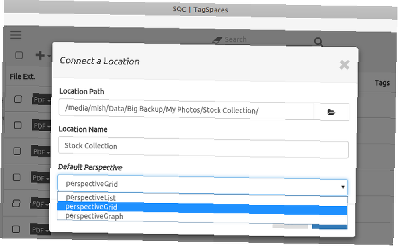Screen dimensions: 398x246
Task: Expand the Default Perspective dropdown arrow
Action: pyautogui.click(x=343, y=187)
